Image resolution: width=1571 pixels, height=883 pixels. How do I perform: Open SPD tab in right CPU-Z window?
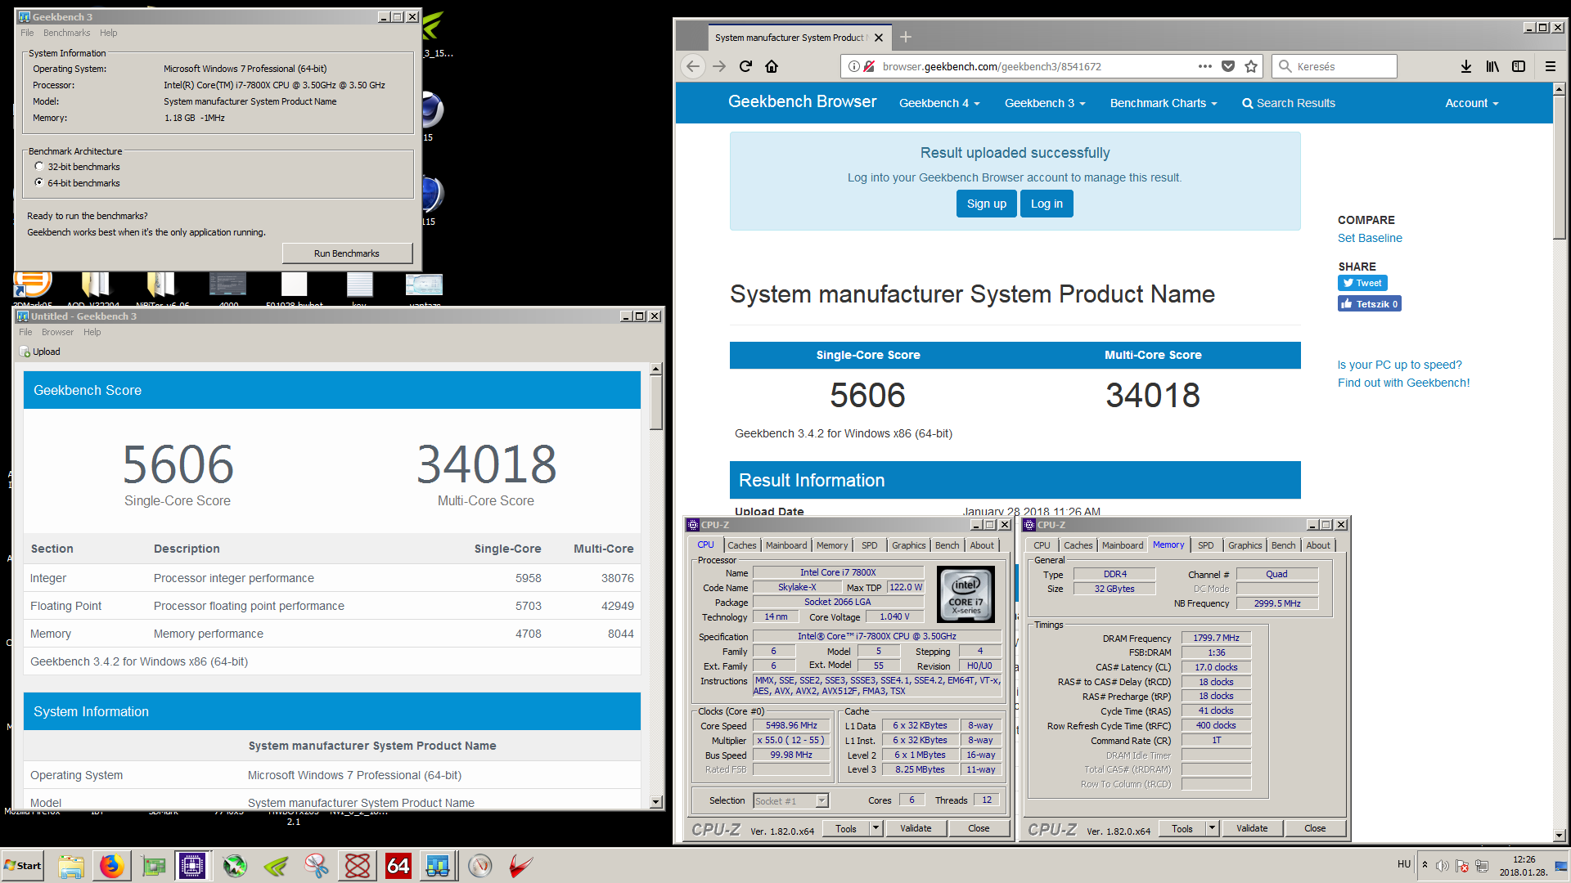click(1206, 545)
